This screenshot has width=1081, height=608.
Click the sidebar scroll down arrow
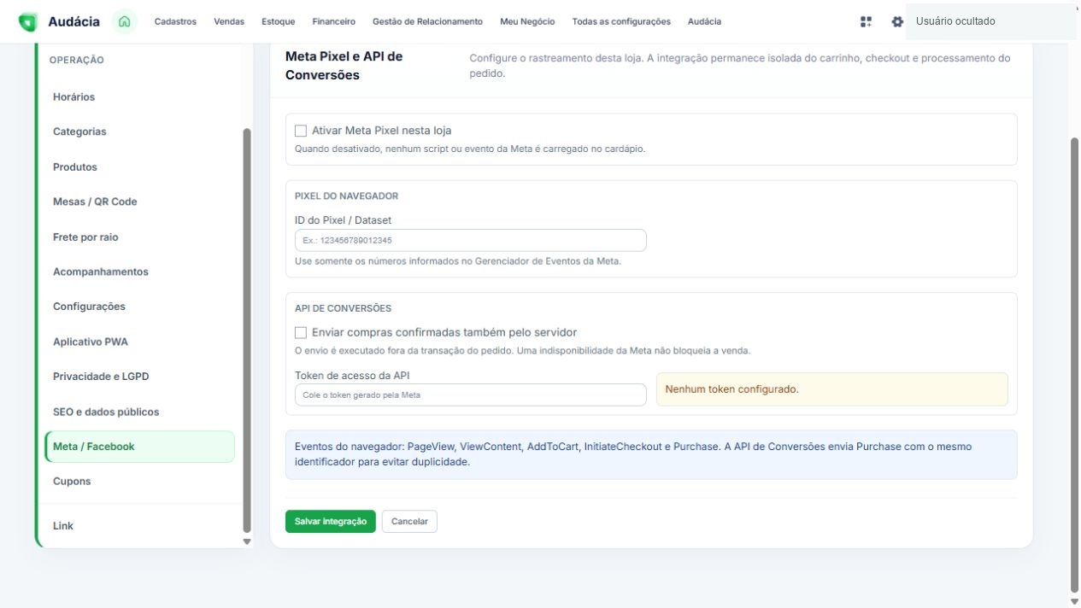click(x=248, y=541)
